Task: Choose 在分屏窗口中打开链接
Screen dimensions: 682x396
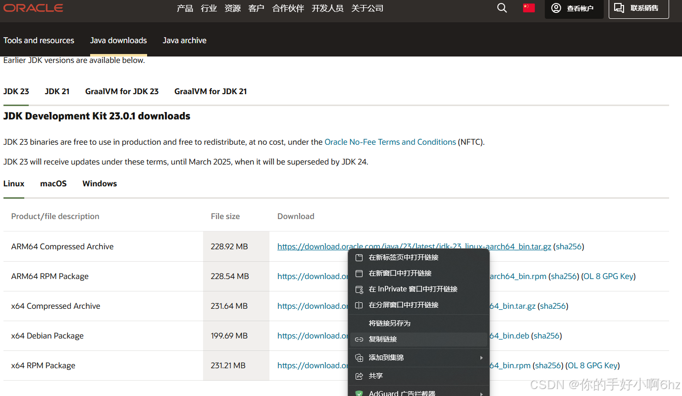Action: coord(419,305)
